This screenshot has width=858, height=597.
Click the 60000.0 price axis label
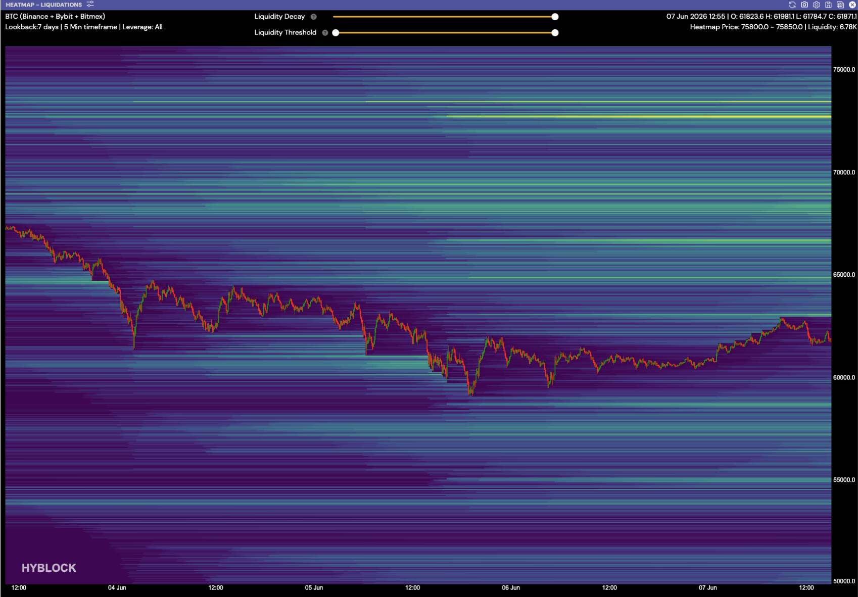click(844, 377)
